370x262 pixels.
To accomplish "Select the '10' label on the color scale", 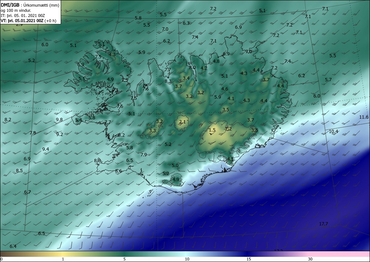I will click(x=187, y=259).
